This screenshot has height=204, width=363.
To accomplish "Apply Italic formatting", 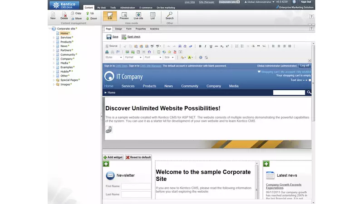I will 206,46.
